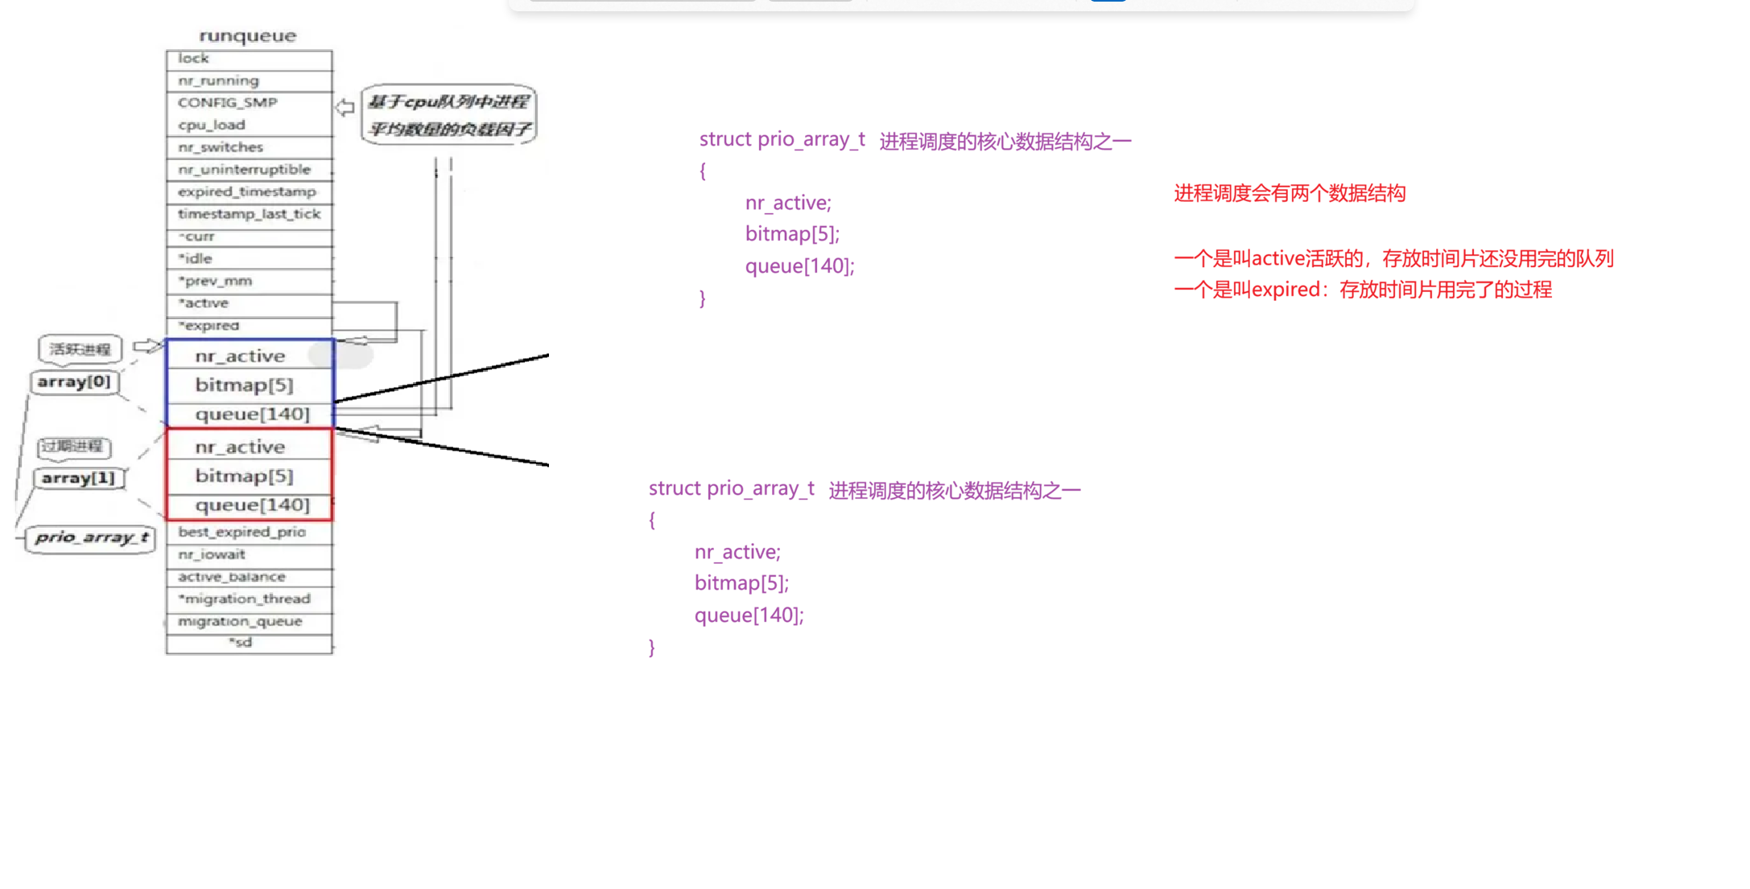Screen dimensions: 1750x889
Task: Click the 'runqueue' diagram title
Action: [x=248, y=35]
